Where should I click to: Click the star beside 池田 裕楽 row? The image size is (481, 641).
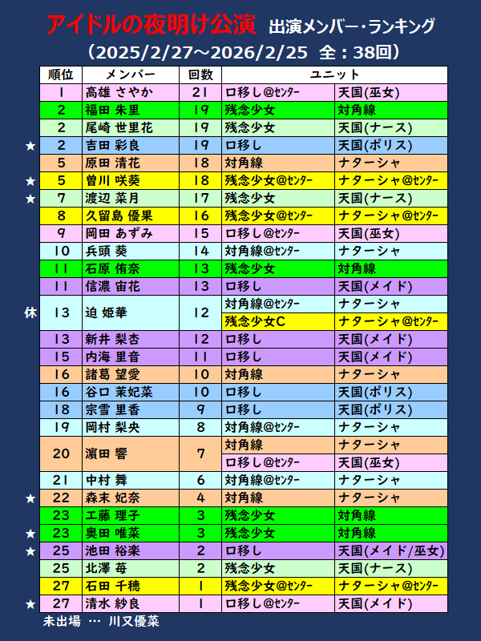coord(30,551)
